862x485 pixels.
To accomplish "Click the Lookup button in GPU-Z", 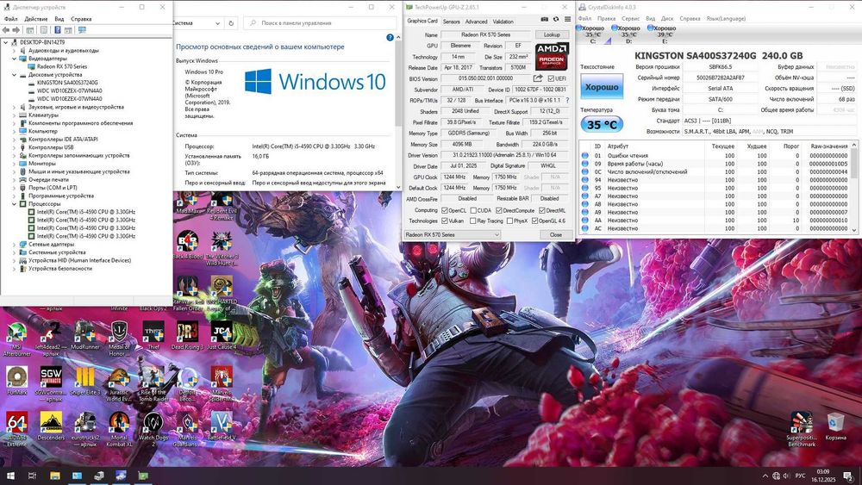I will pyautogui.click(x=552, y=34).
